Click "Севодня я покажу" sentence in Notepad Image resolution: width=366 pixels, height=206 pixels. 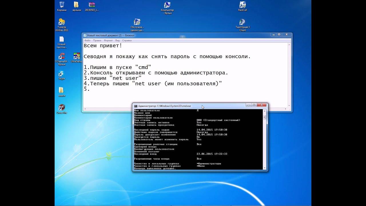pyautogui.click(x=167, y=56)
